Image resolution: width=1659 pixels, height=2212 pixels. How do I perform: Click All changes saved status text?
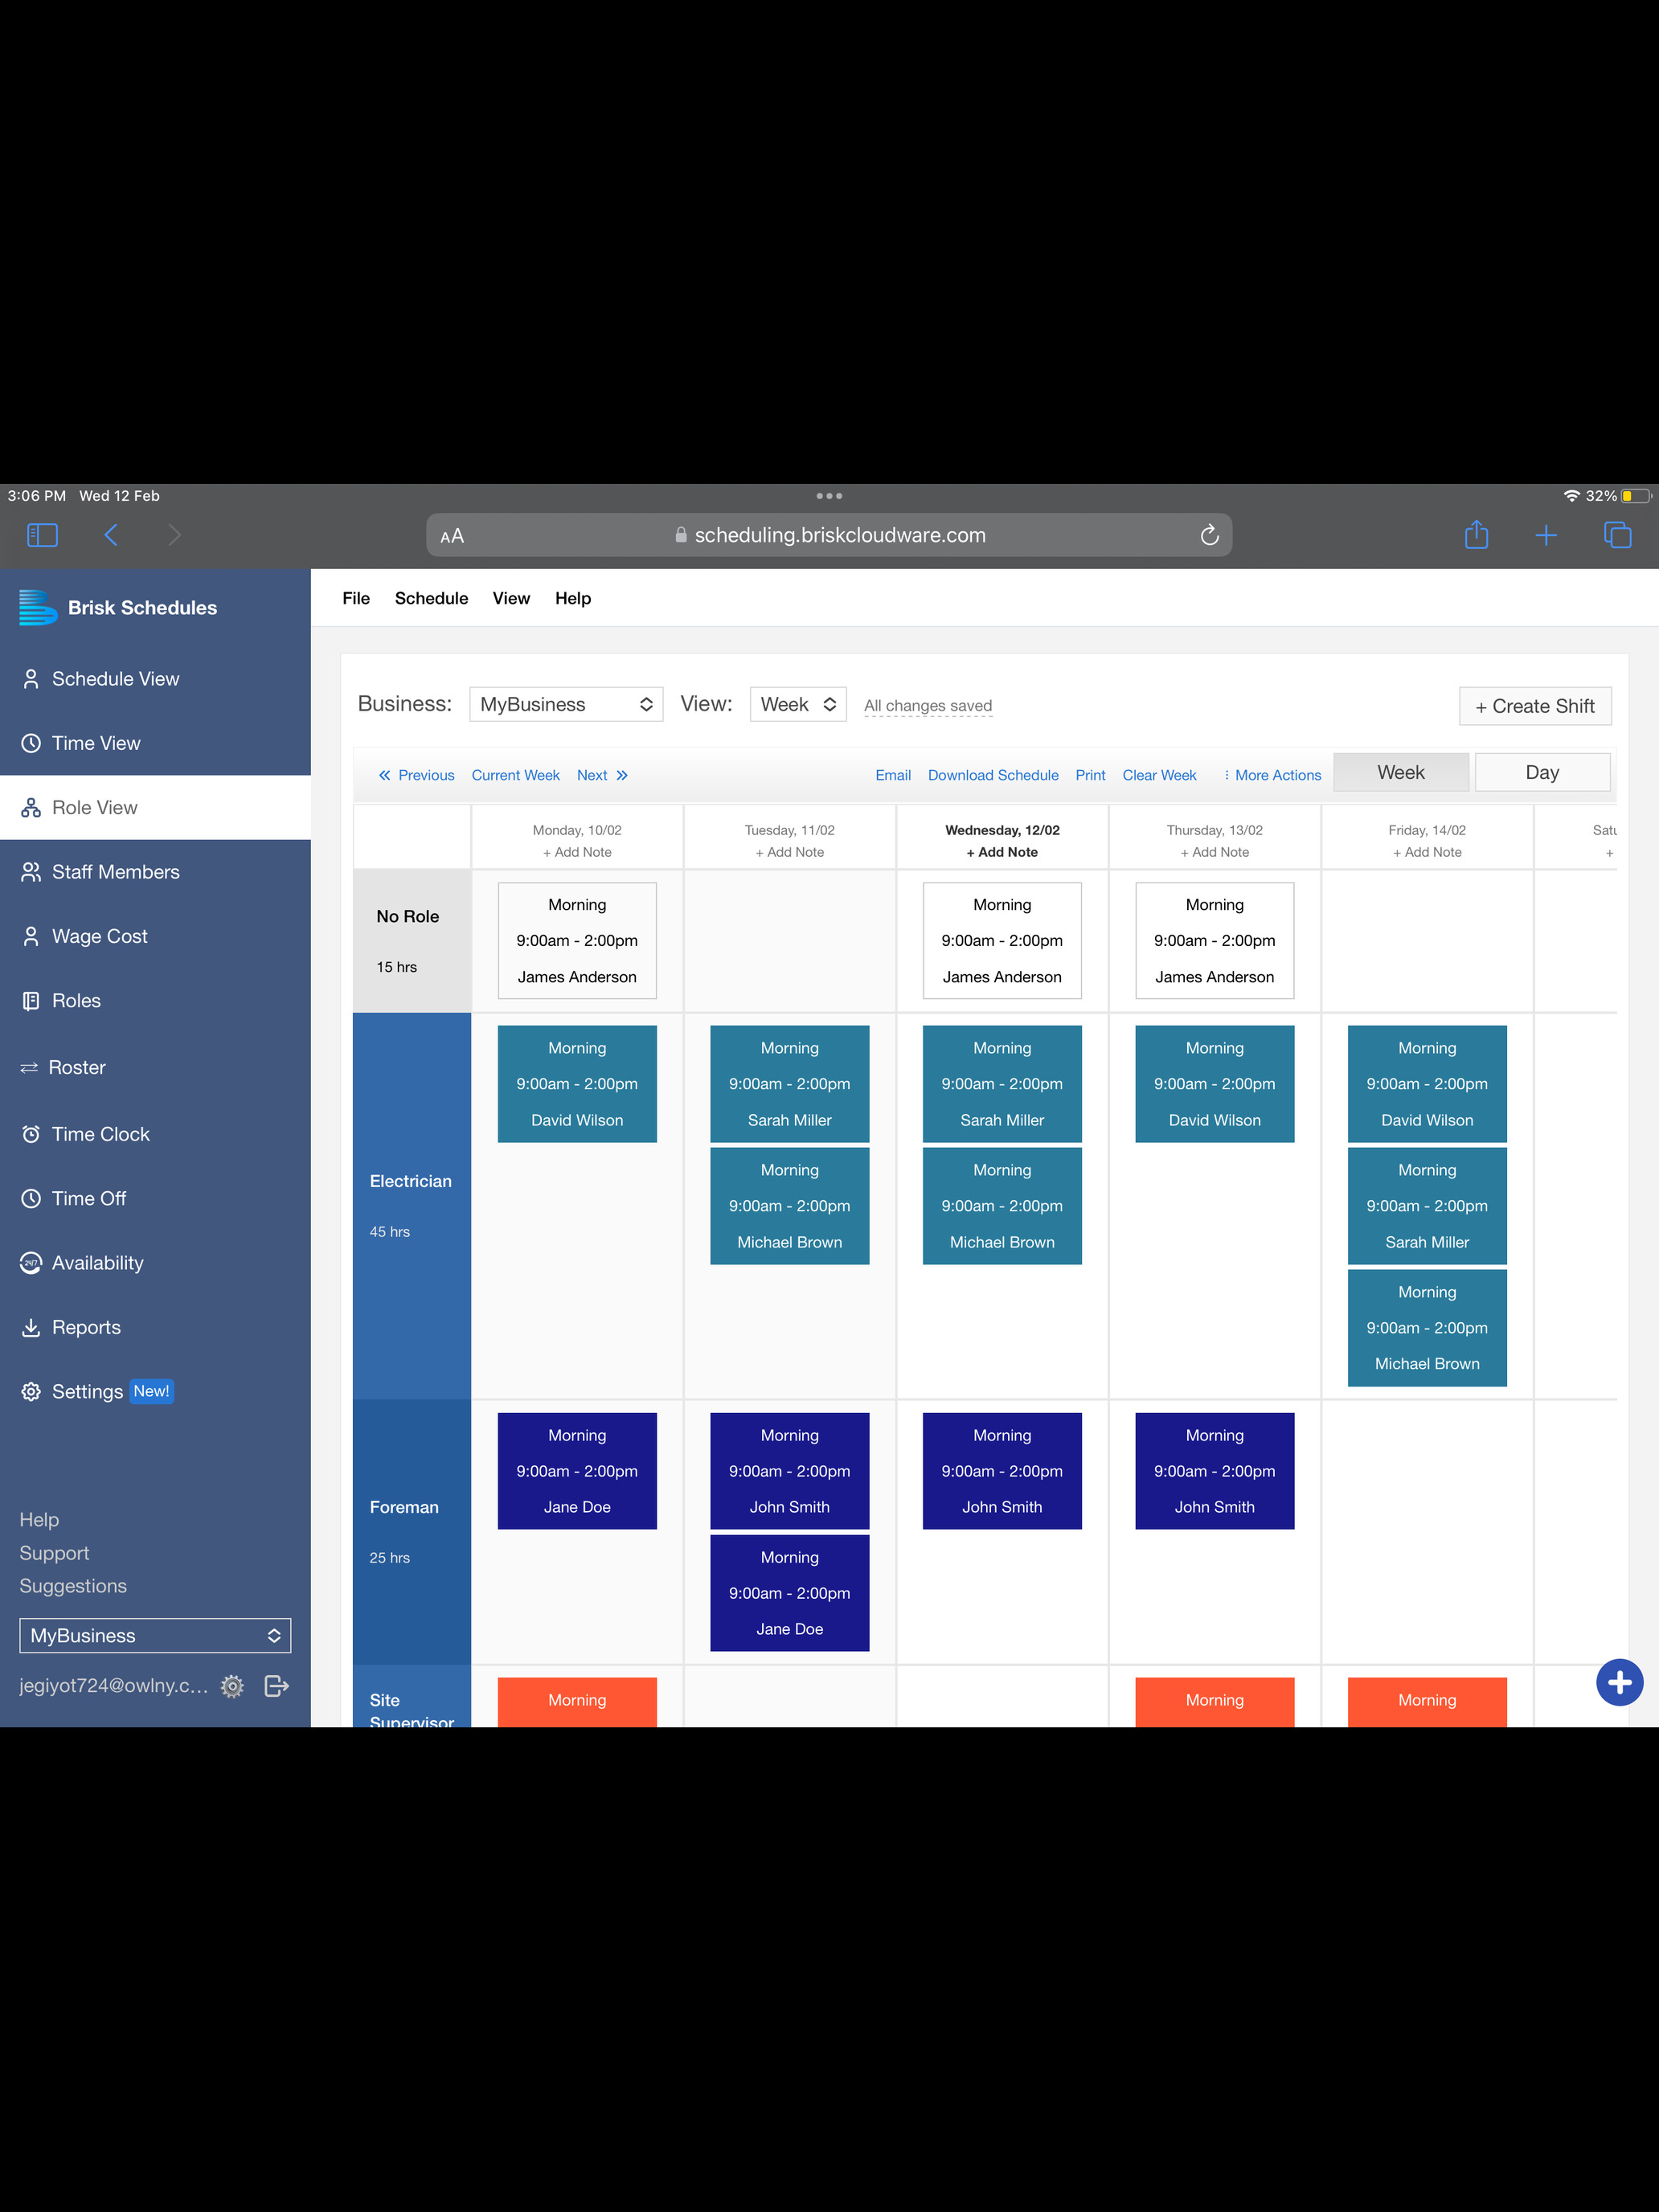click(x=928, y=706)
